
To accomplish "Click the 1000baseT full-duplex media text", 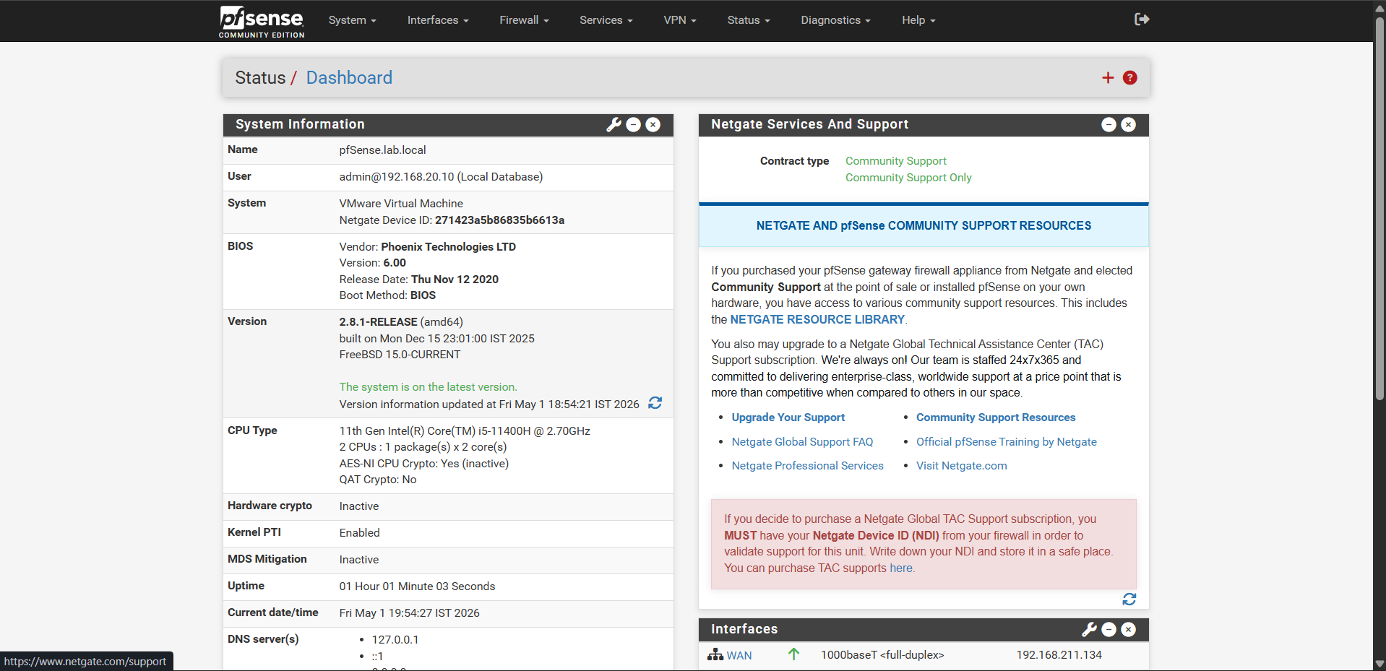I will pos(882,655).
